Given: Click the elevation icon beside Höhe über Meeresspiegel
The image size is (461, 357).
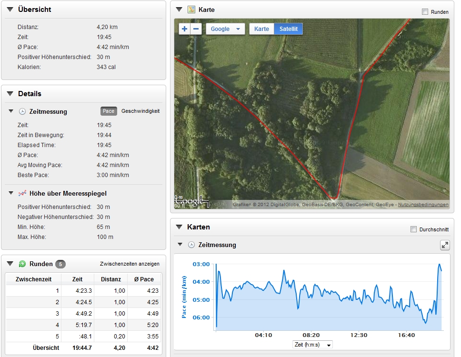Looking at the screenshot, I should (22, 193).
